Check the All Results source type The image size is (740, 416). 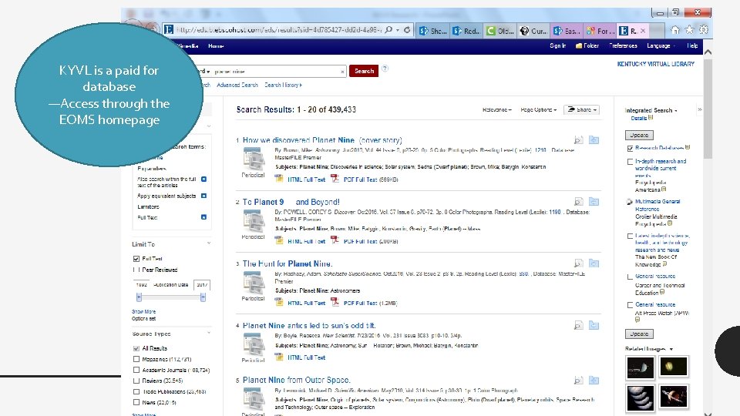(x=136, y=348)
